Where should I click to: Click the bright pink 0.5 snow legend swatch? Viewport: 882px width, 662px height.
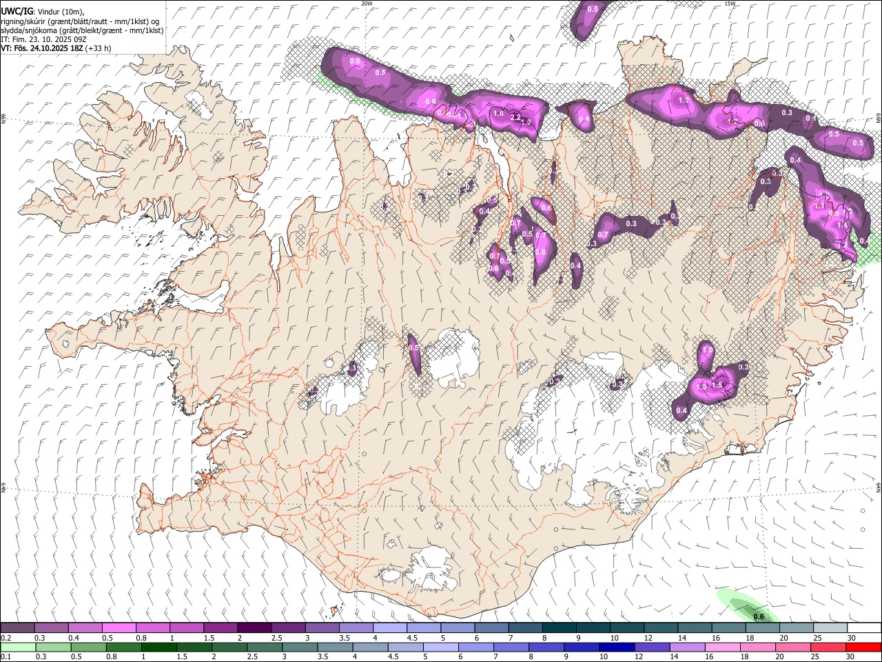pyautogui.click(x=119, y=628)
